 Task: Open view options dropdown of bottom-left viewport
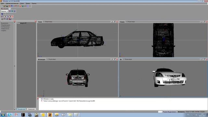click(x=51, y=59)
